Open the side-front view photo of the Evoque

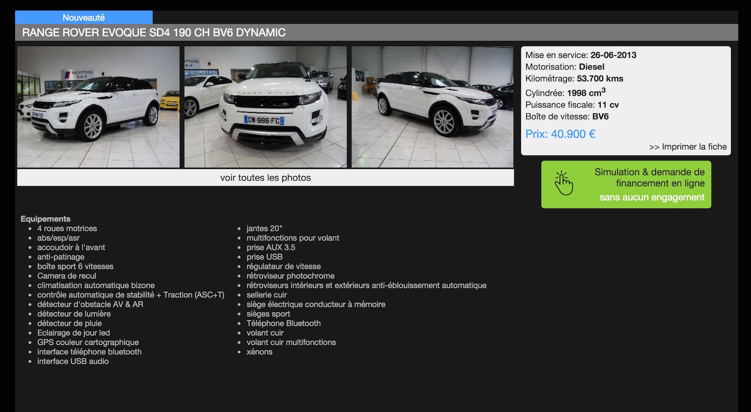[98, 107]
